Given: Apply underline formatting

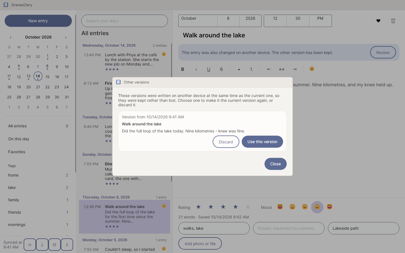Looking at the screenshot, I should tap(208, 69).
